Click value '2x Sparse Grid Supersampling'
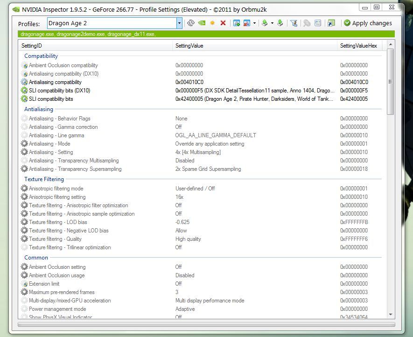413x337 pixels. click(208, 168)
